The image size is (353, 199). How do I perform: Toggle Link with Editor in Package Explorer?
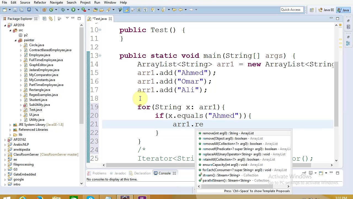(x=51, y=19)
